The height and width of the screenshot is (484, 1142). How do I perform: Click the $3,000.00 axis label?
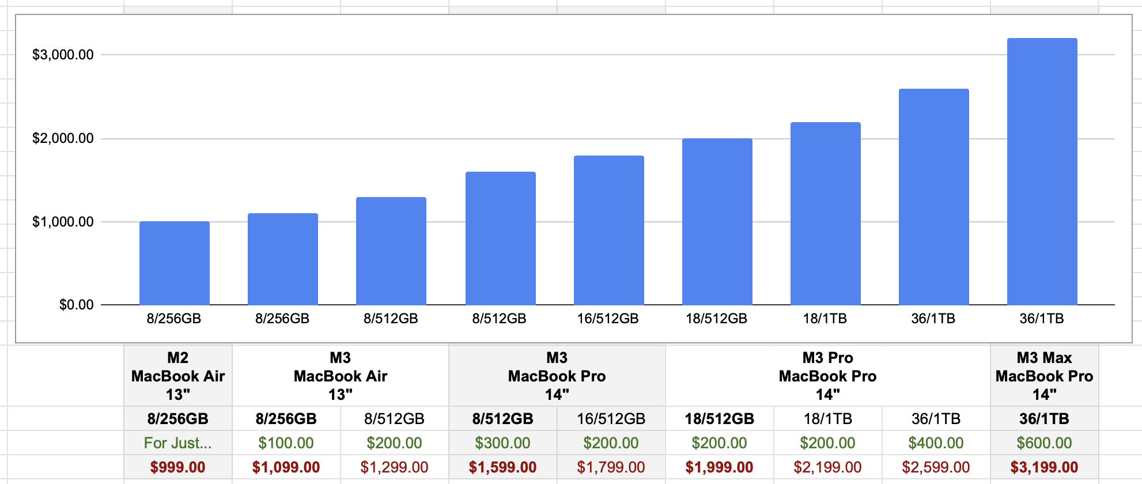coord(63,55)
